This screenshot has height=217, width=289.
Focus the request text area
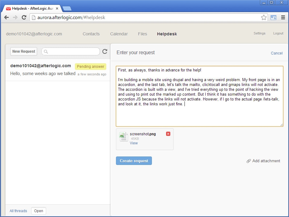199,96
